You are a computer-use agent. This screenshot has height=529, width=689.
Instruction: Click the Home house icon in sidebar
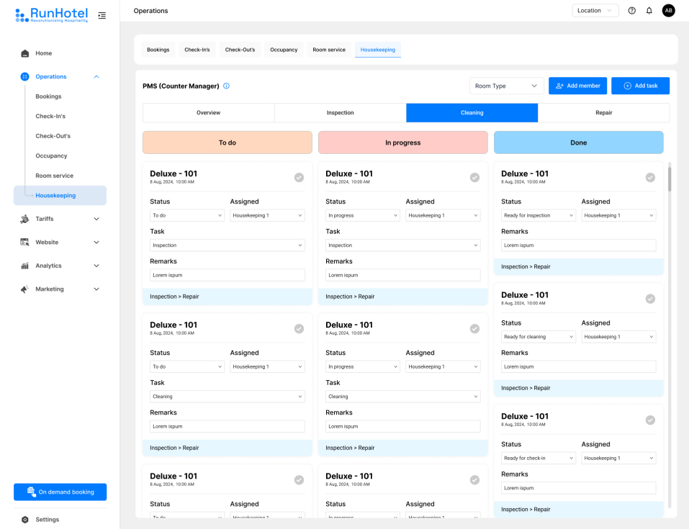tap(25, 53)
